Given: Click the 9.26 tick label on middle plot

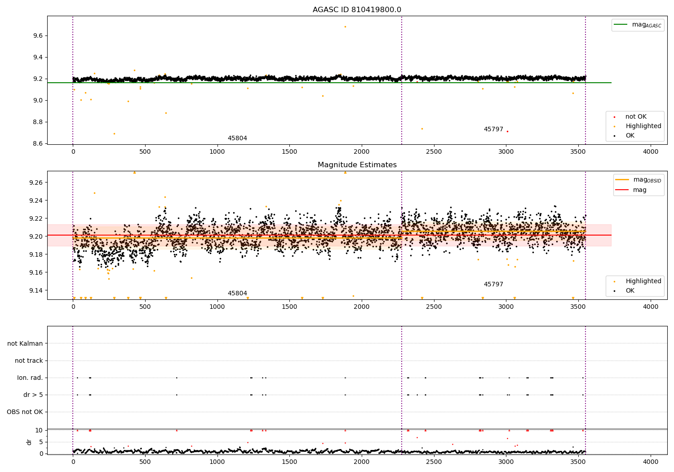Looking at the screenshot, I should point(36,183).
